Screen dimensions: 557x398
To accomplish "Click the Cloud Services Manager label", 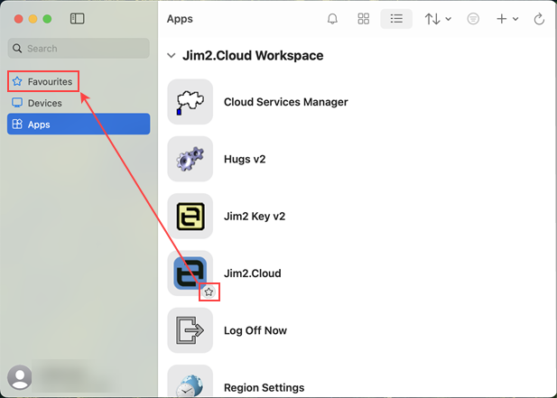I will point(286,102).
